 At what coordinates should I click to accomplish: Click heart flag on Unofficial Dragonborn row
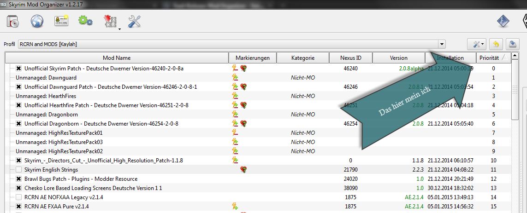[x=244, y=123]
